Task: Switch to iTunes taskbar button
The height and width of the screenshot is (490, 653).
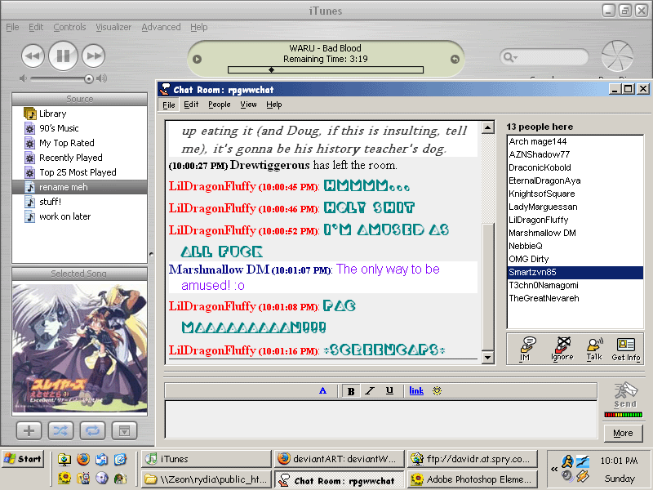Action: coord(207,459)
